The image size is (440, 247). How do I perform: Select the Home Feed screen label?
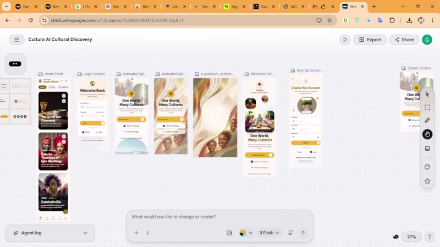(x=51, y=74)
